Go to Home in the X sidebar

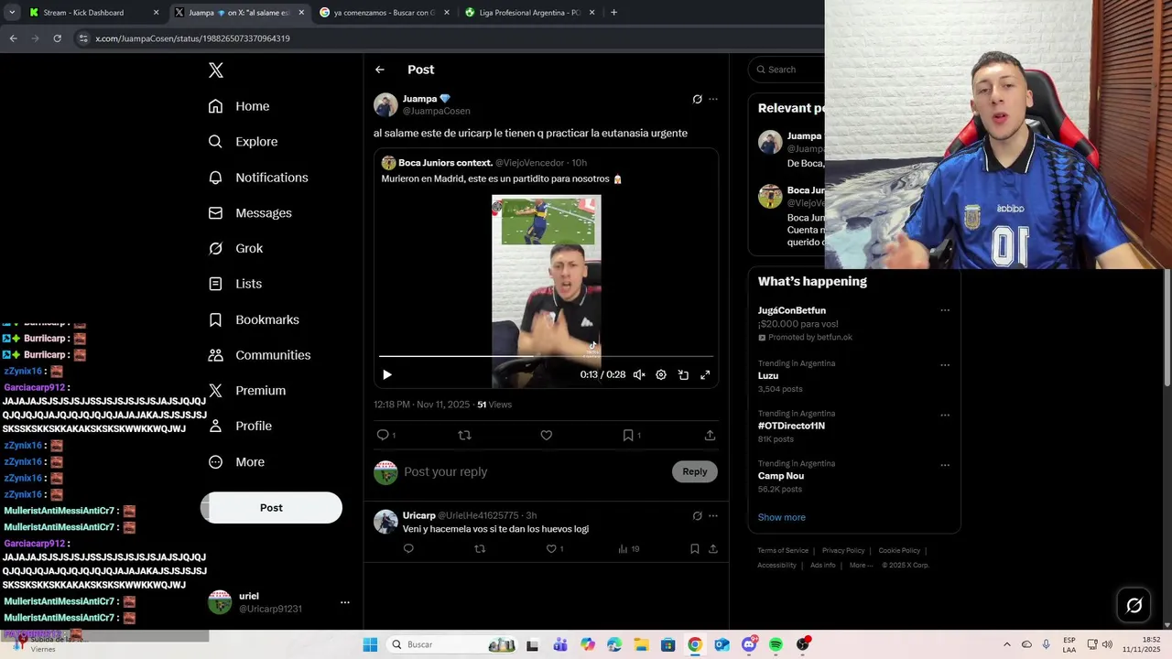coord(239,106)
